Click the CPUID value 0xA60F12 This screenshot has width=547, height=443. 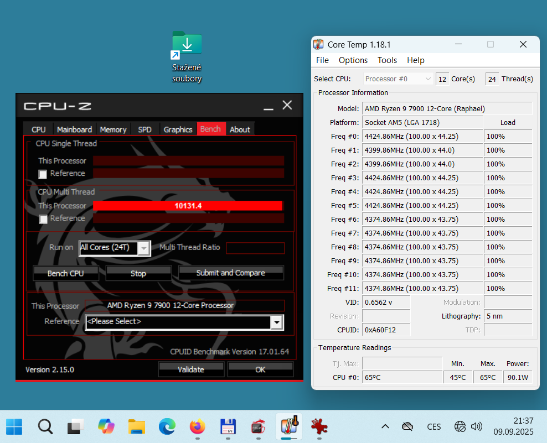tap(386, 330)
